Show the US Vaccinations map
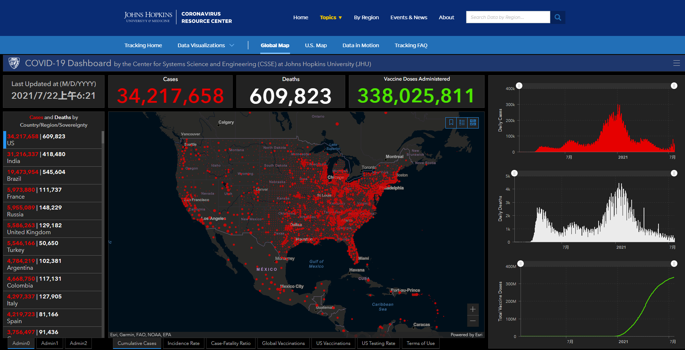Image resolution: width=685 pixels, height=350 pixels. [x=333, y=343]
